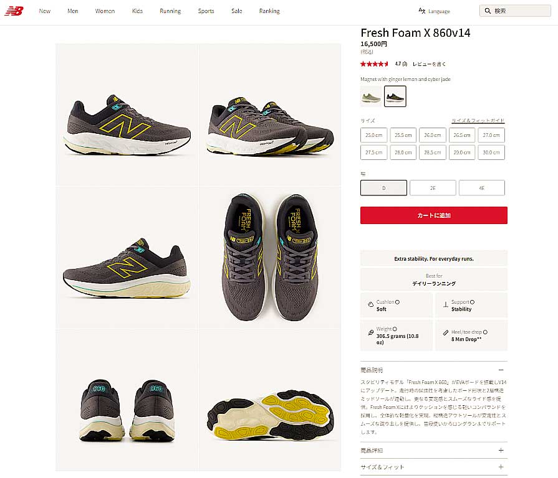558x478 pixels.
Task: Open the Heel/toe drop info icon
Action: (485, 332)
